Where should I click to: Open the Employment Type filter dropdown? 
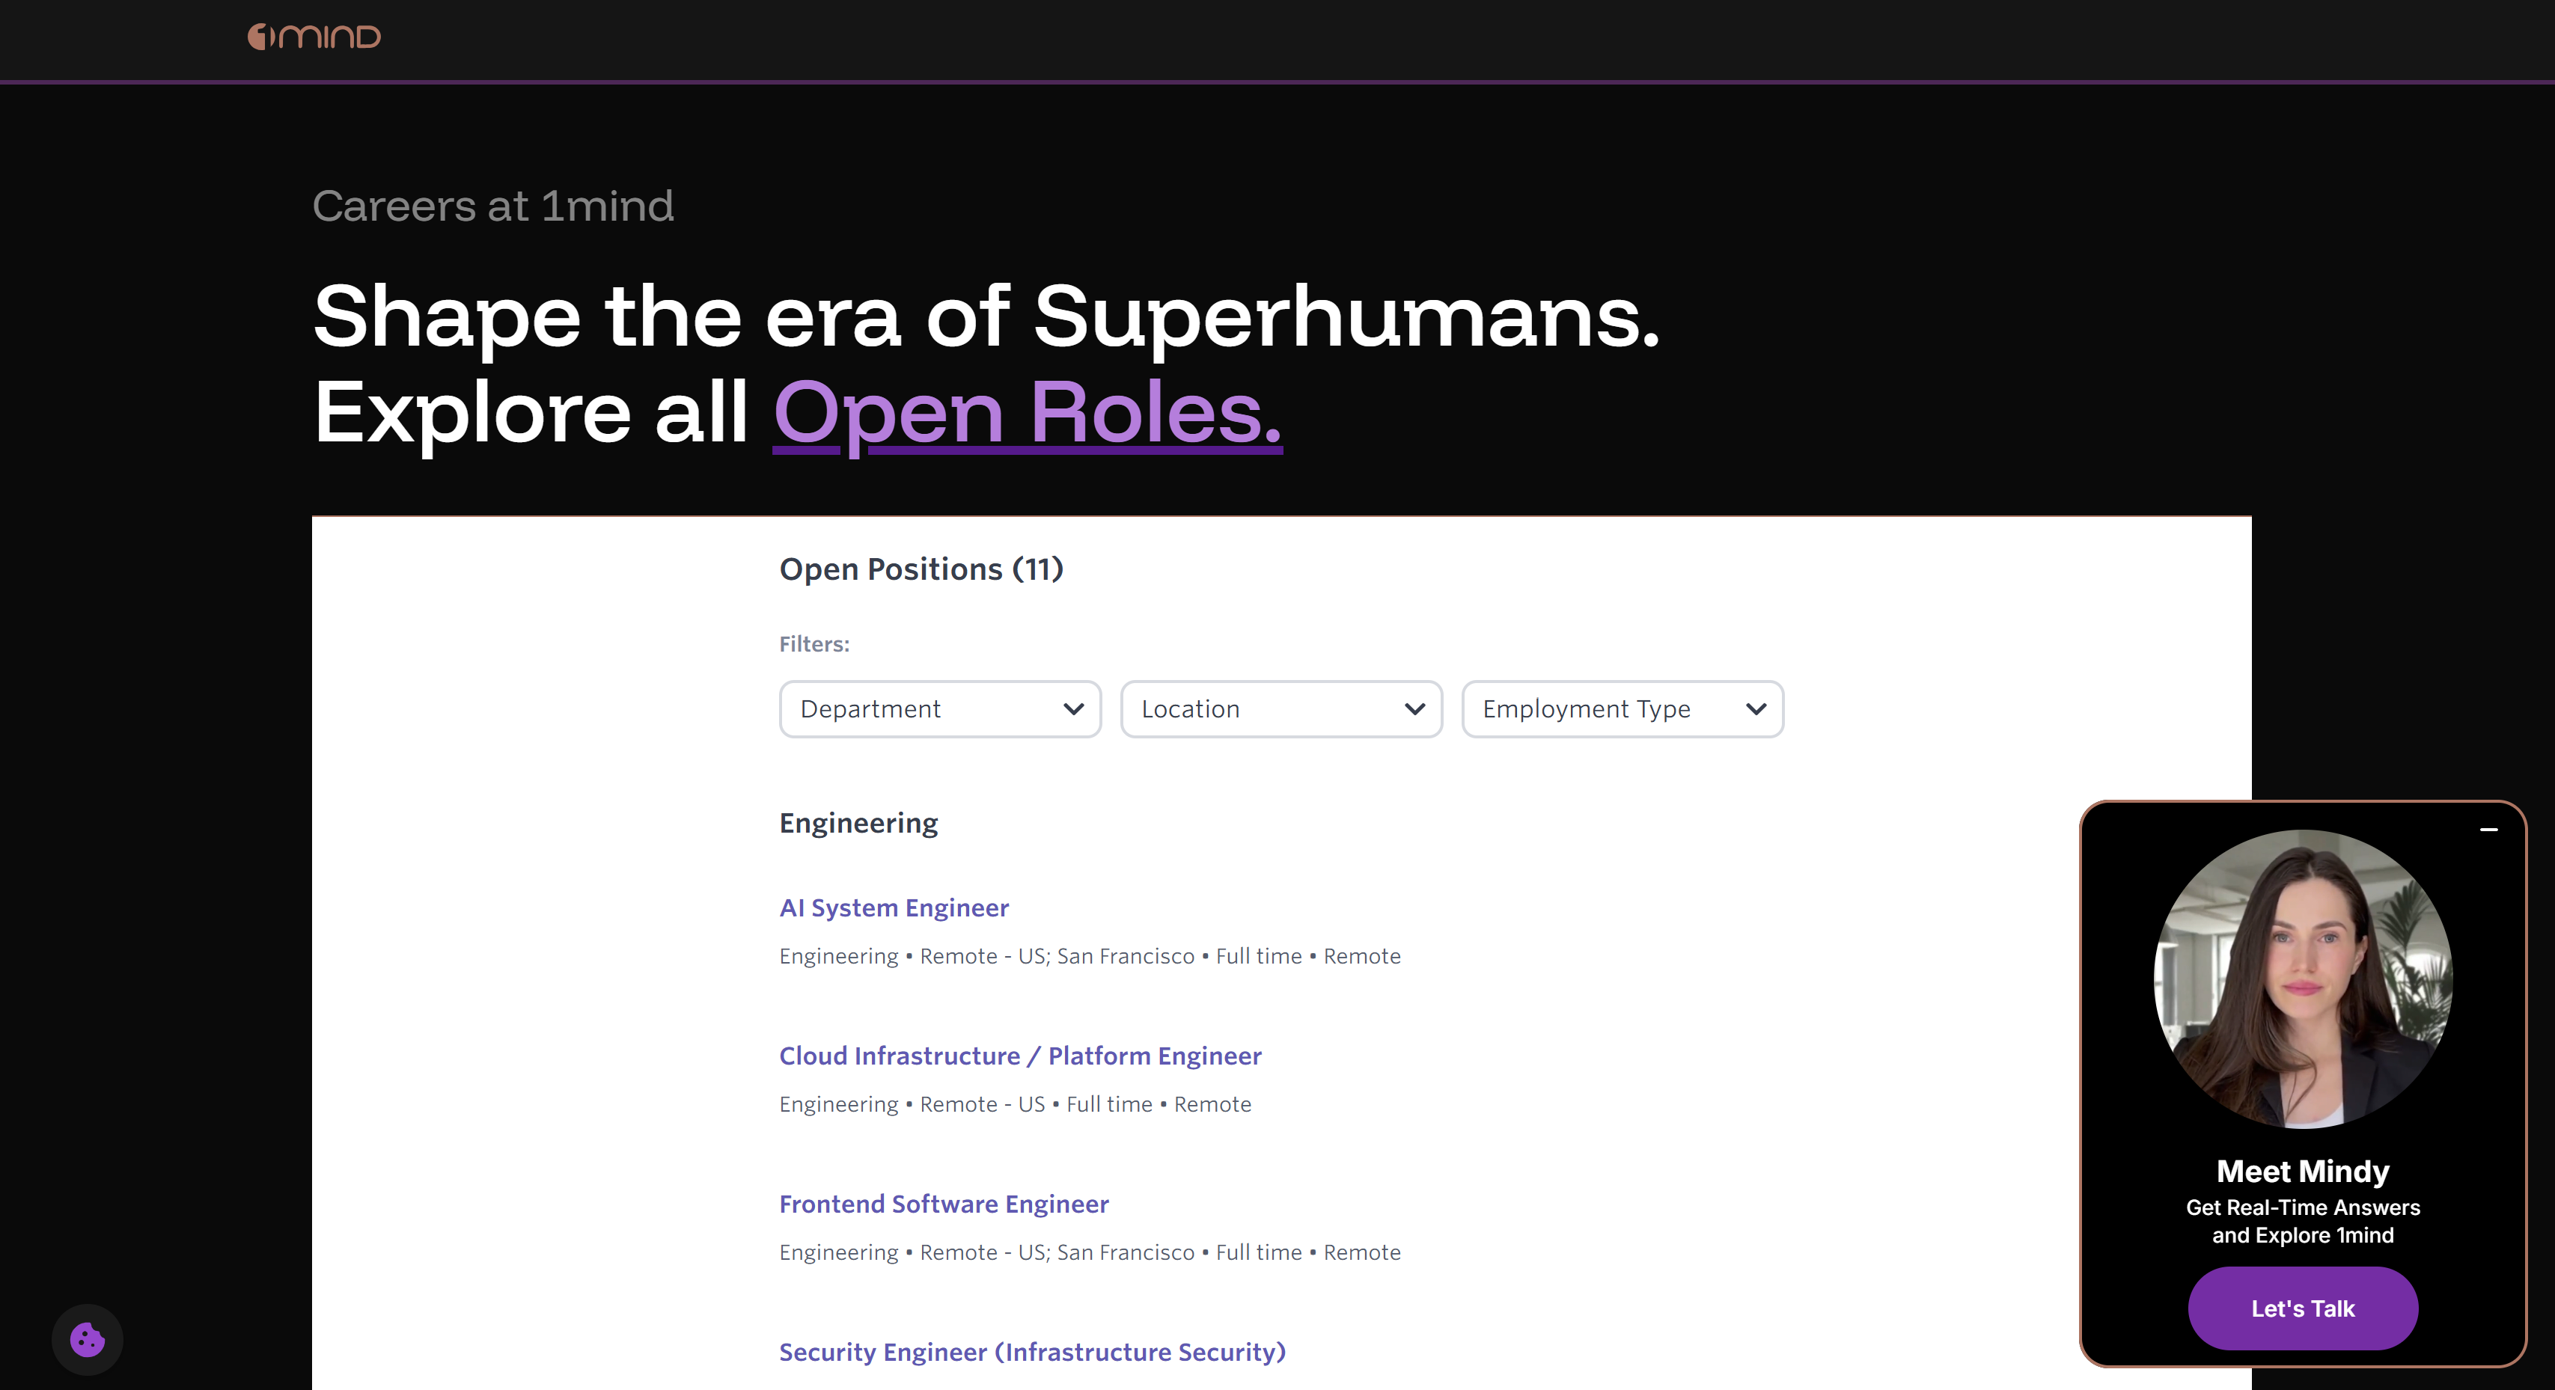pos(1621,709)
